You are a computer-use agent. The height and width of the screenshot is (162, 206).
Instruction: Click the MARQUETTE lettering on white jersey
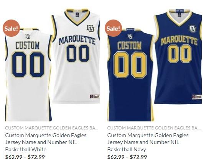(77, 40)
